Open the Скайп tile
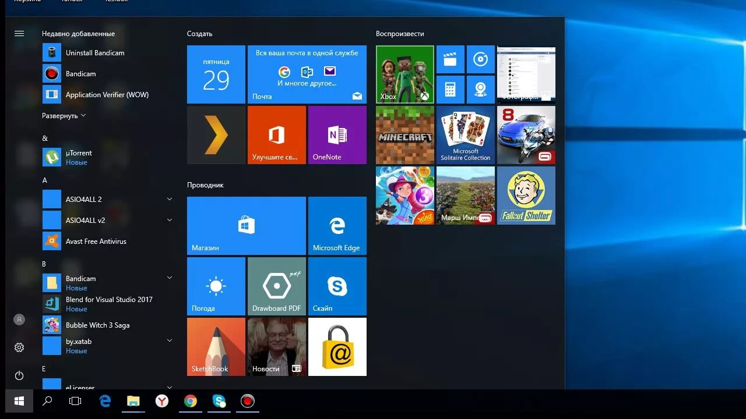This screenshot has width=746, height=419. click(337, 286)
